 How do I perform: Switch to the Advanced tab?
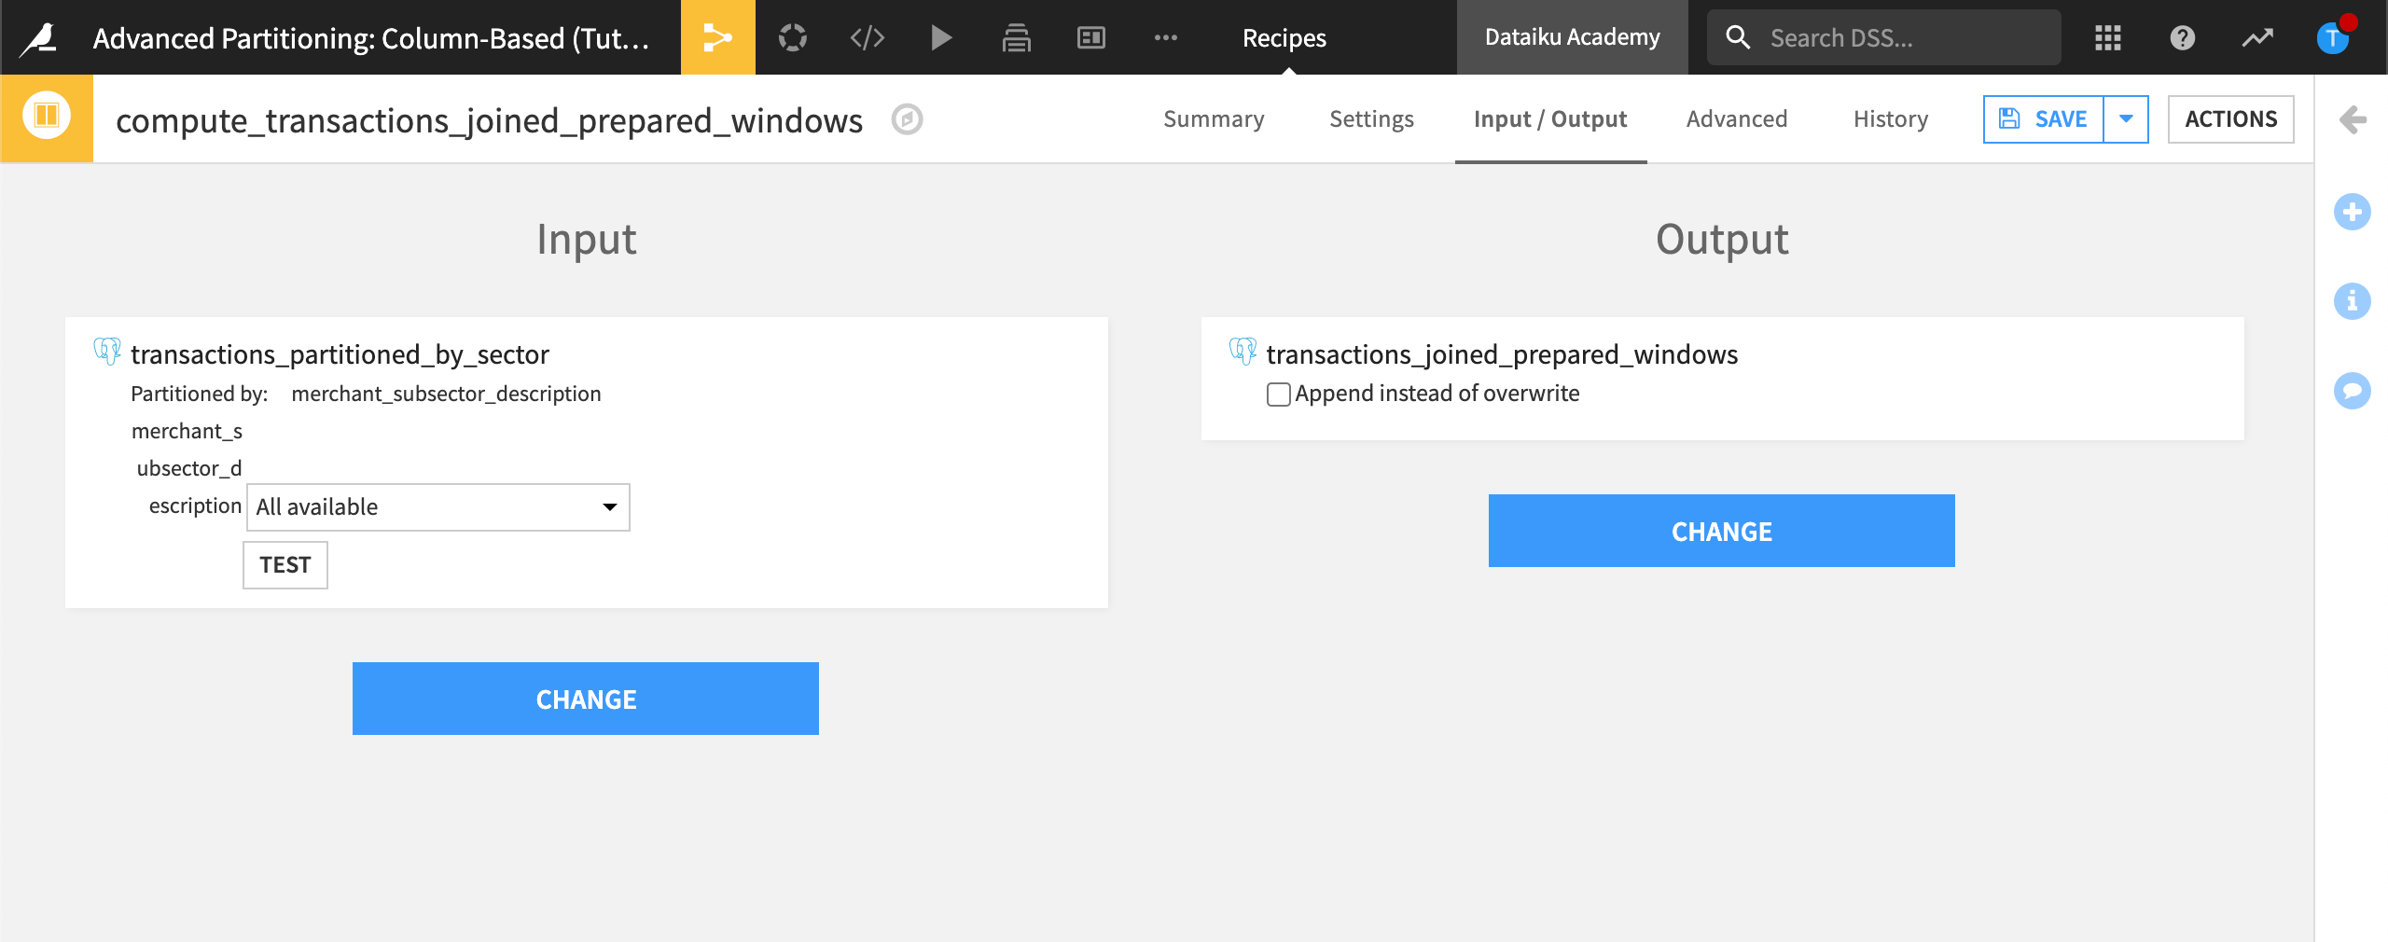(x=1735, y=118)
